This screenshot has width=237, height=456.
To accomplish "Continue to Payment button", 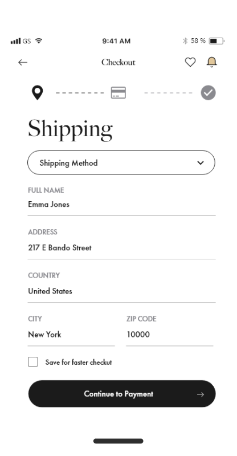I will [x=122, y=394].
